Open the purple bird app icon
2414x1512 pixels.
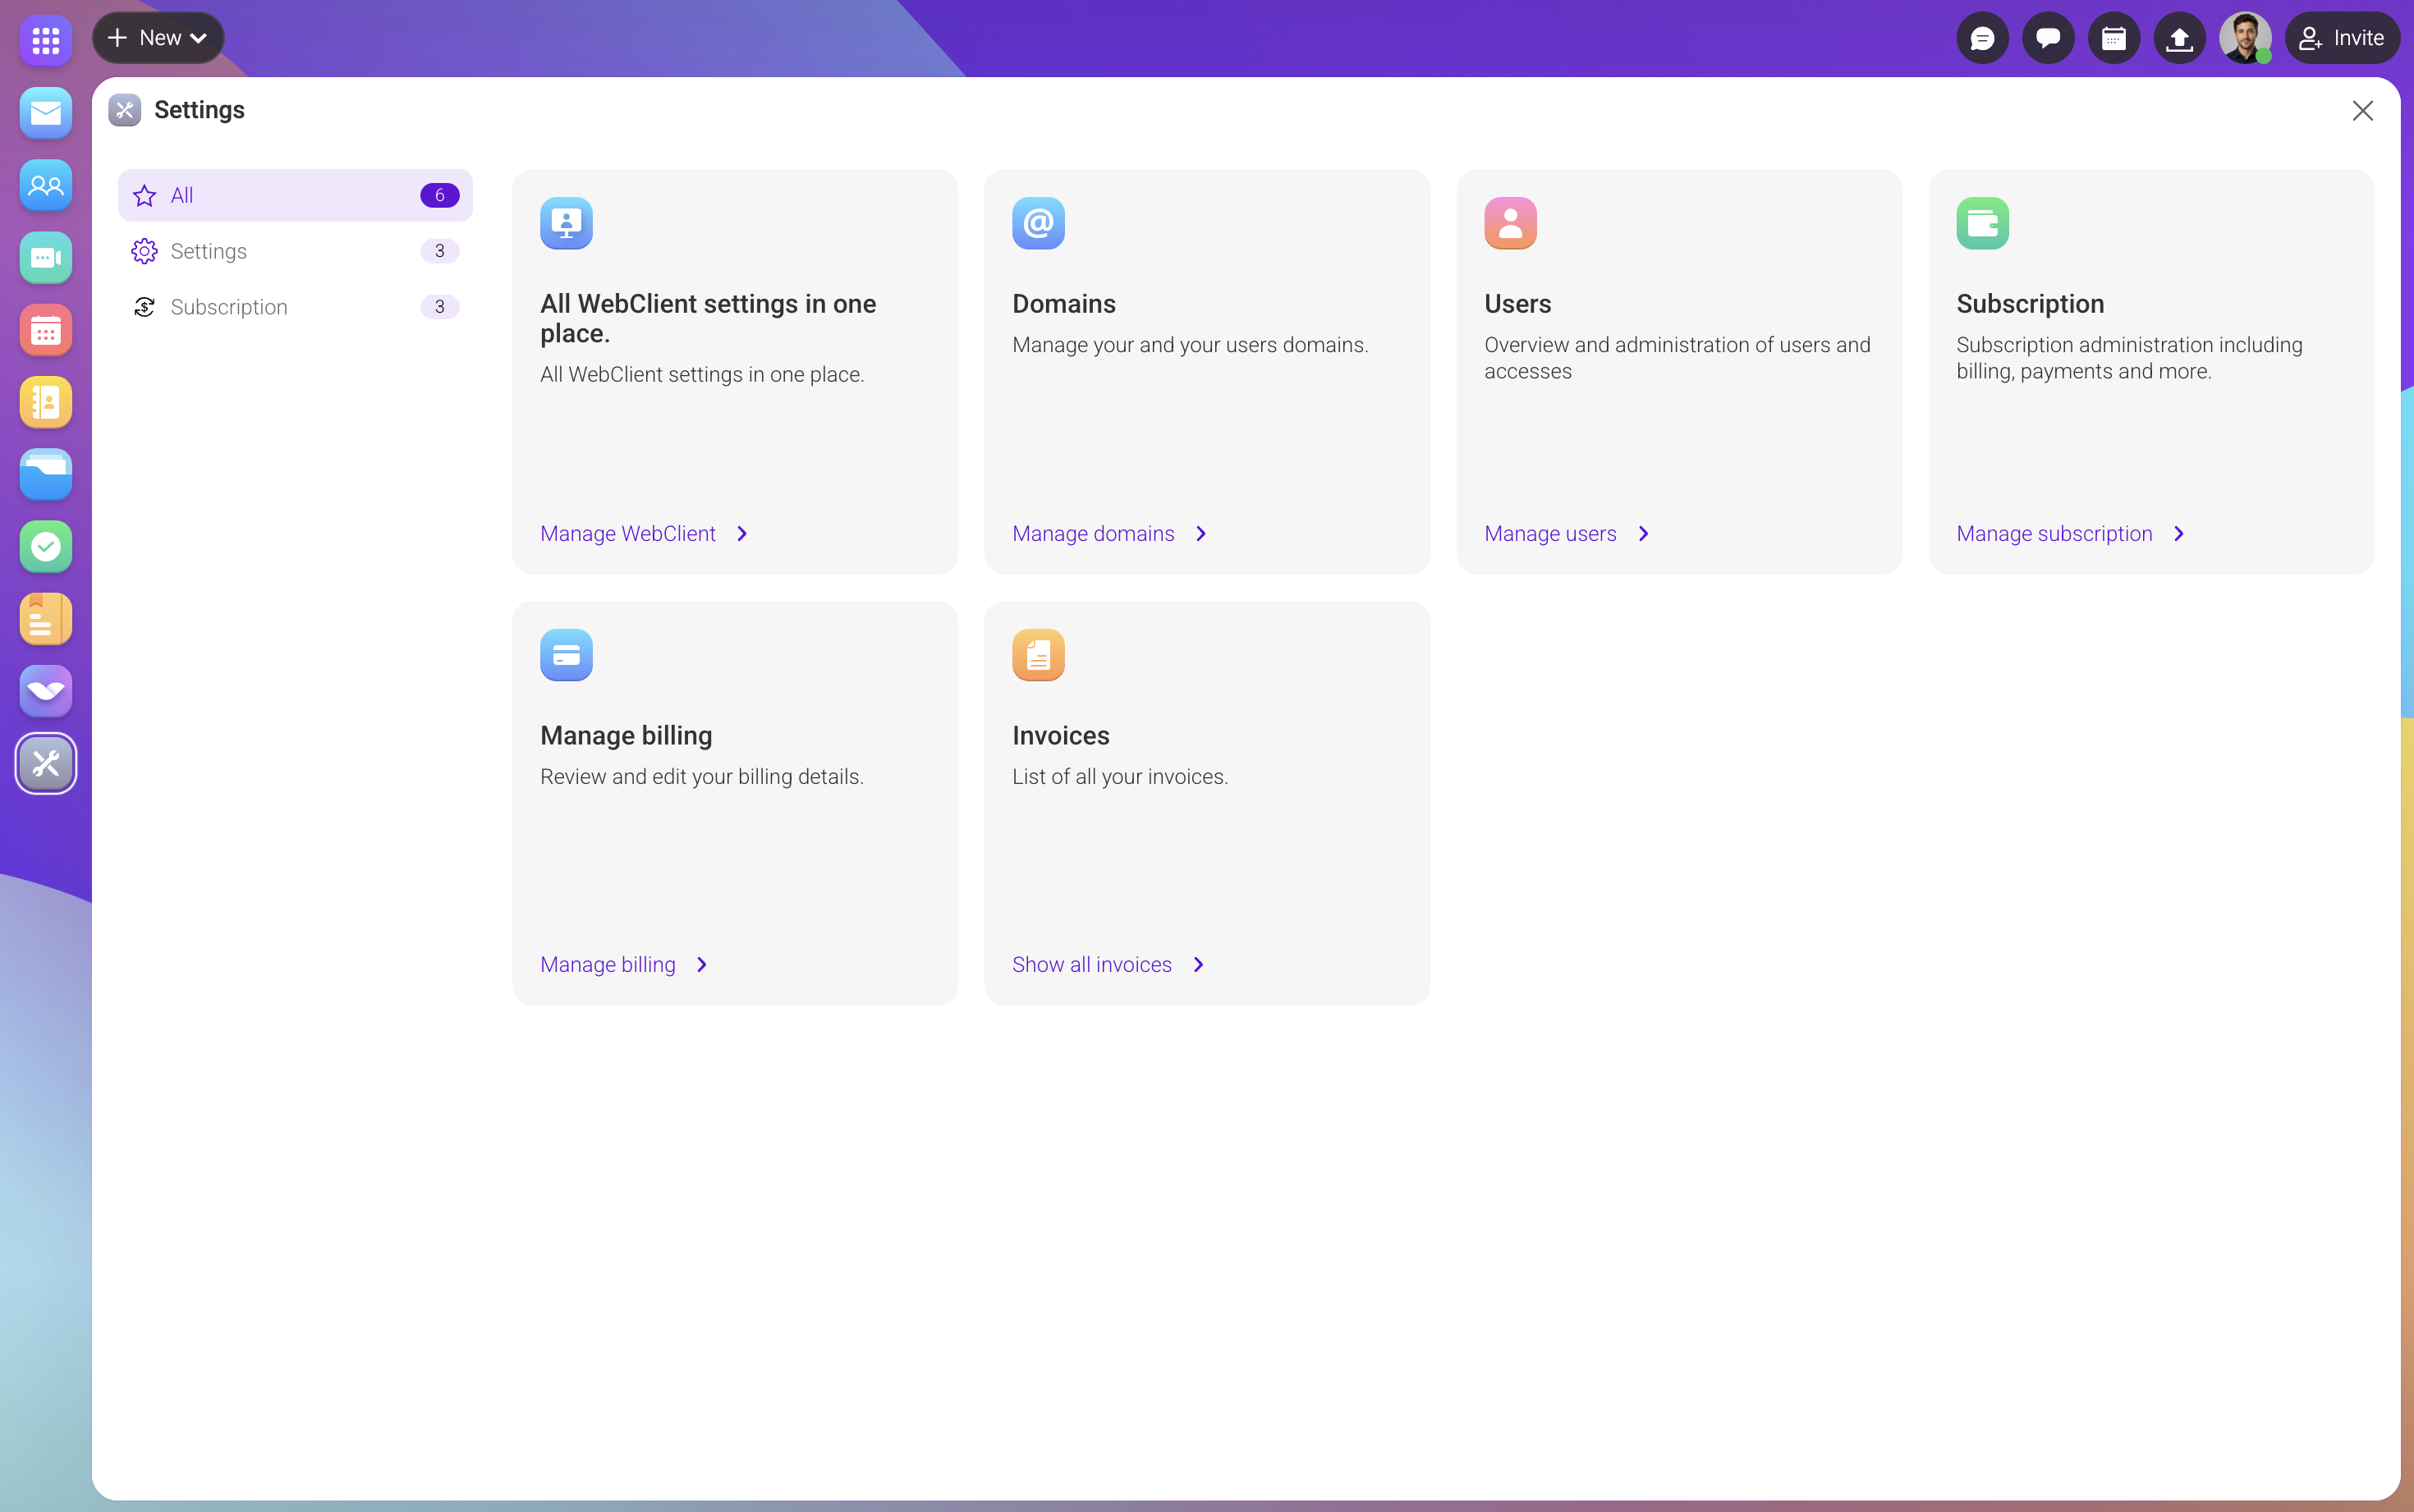[x=46, y=691]
